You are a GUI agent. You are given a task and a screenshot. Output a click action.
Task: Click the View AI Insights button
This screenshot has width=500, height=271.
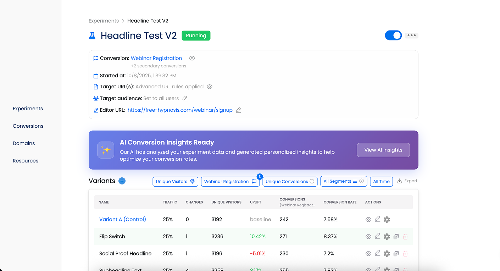(383, 150)
